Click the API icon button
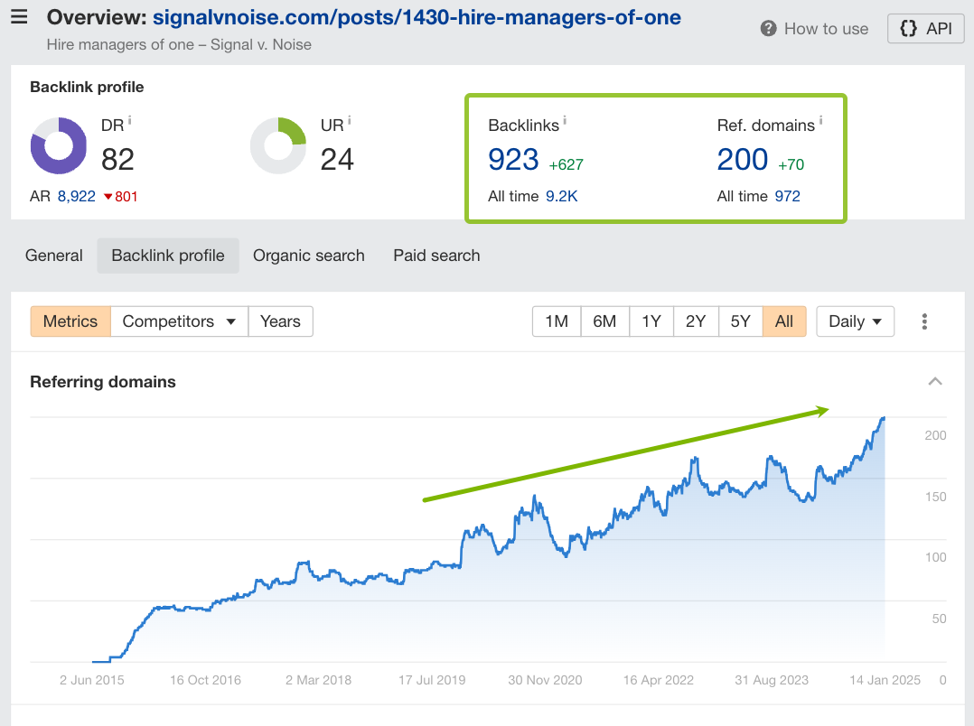This screenshot has height=726, width=974. [925, 28]
